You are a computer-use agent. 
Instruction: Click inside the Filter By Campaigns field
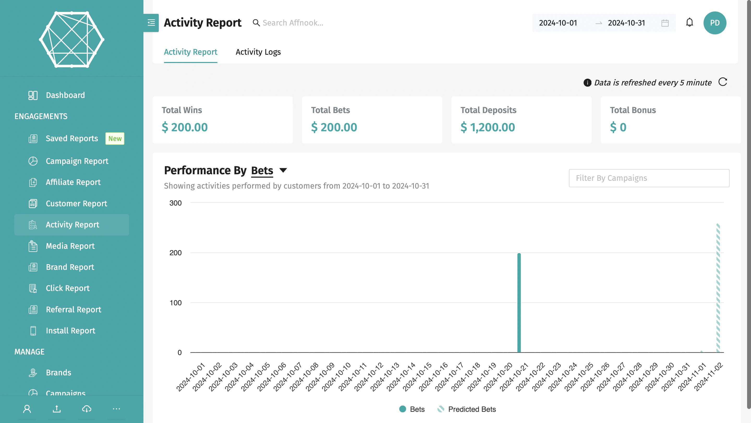649,178
